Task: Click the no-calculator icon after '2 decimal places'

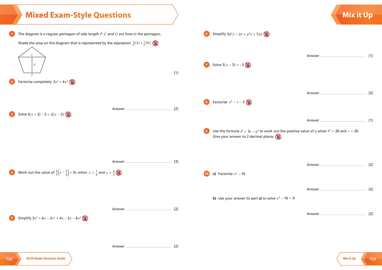Action: click(278, 137)
